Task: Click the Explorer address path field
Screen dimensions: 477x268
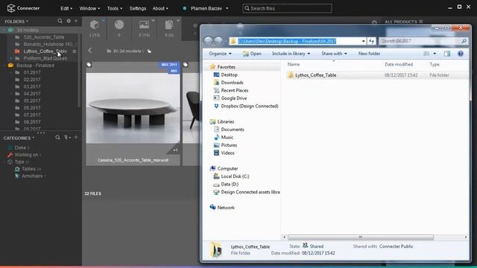Action: (x=297, y=41)
